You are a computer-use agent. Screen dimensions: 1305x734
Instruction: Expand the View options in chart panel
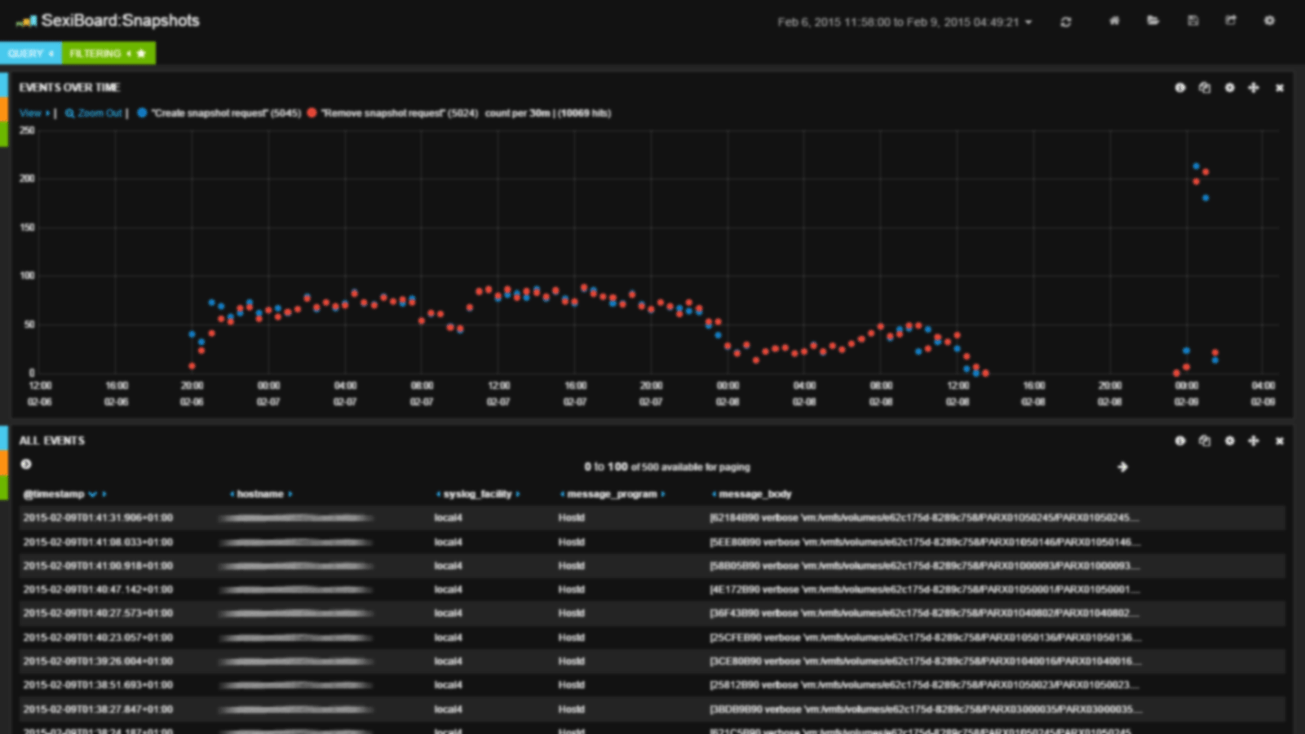pos(34,113)
